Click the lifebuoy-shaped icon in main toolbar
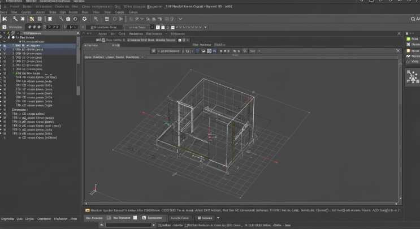This screenshot has width=420, height=229. tap(84, 19)
